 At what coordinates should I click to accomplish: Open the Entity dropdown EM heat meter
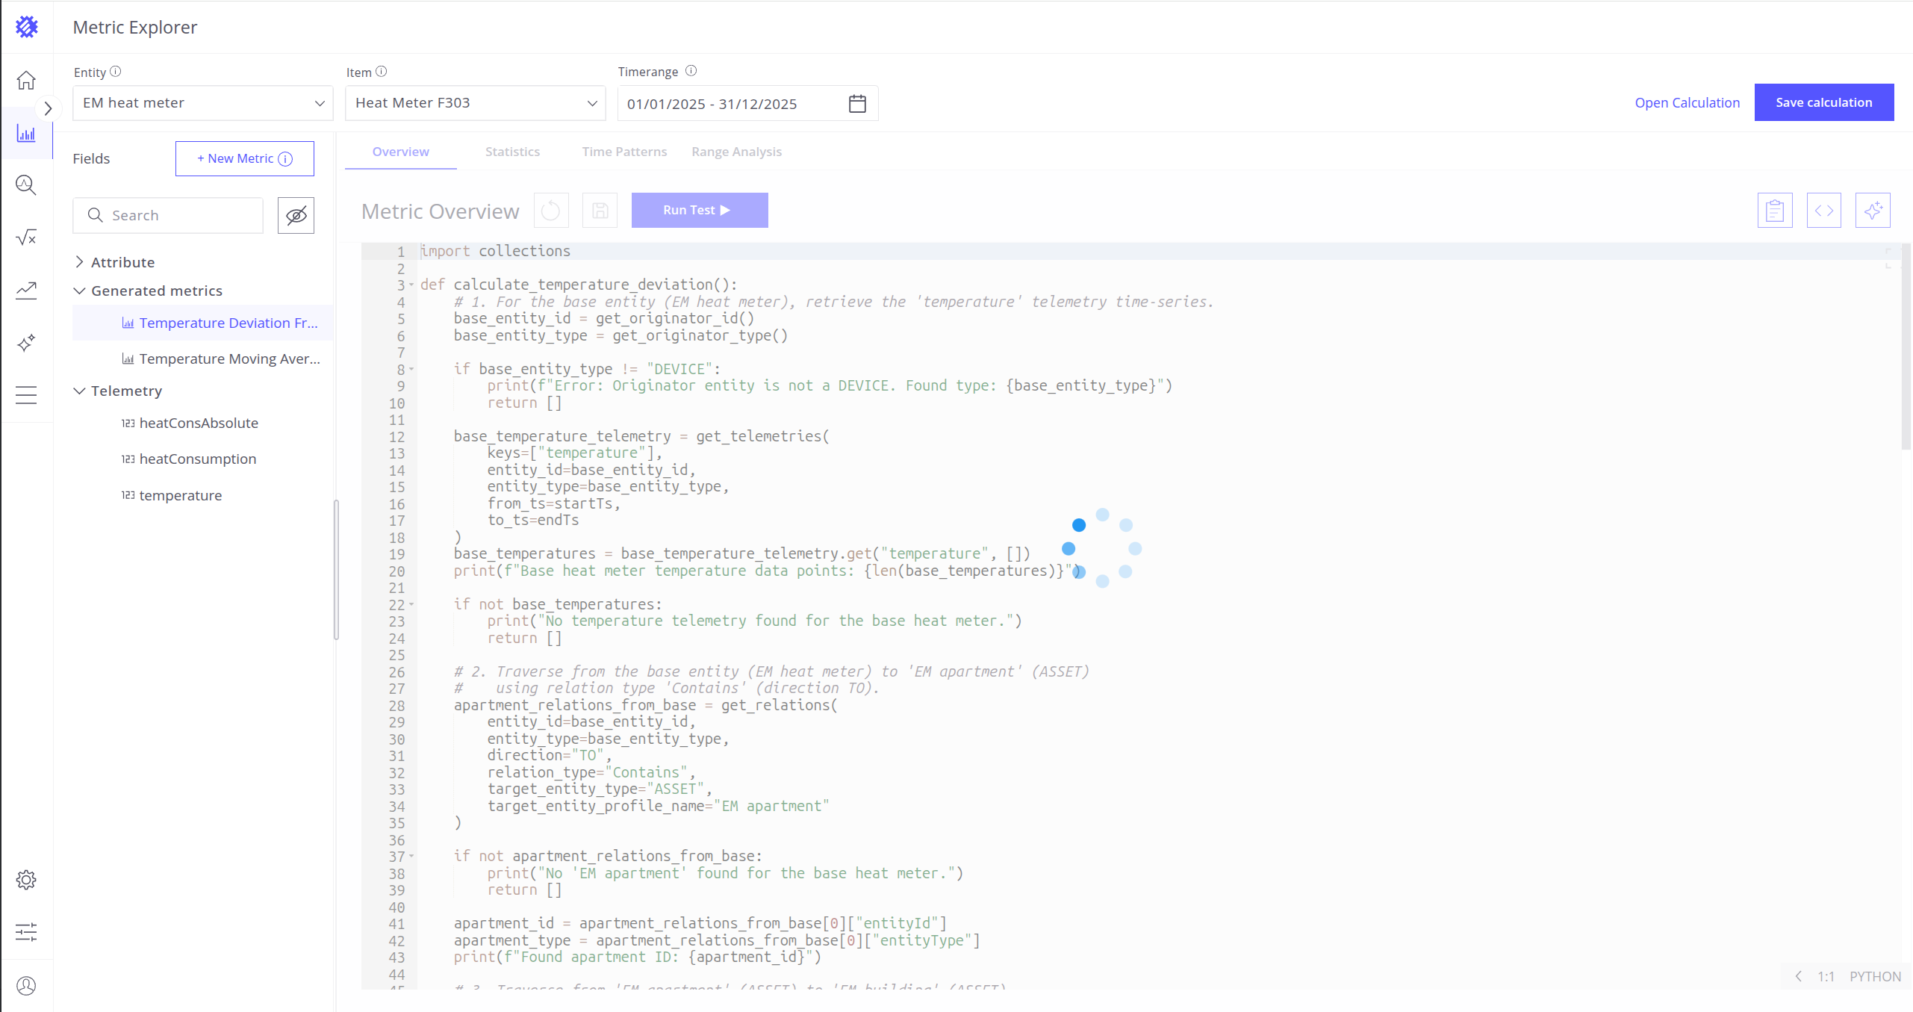(x=202, y=103)
